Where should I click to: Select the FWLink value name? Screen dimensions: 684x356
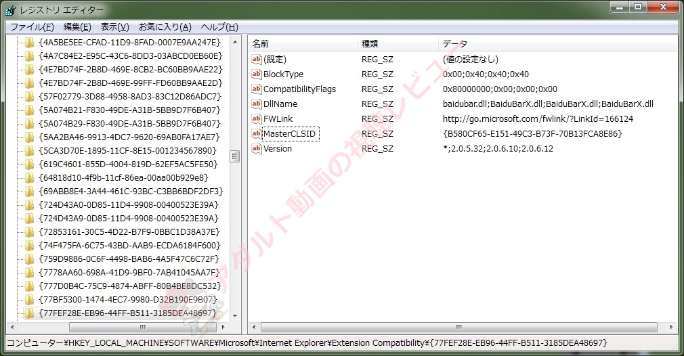pyautogui.click(x=278, y=118)
